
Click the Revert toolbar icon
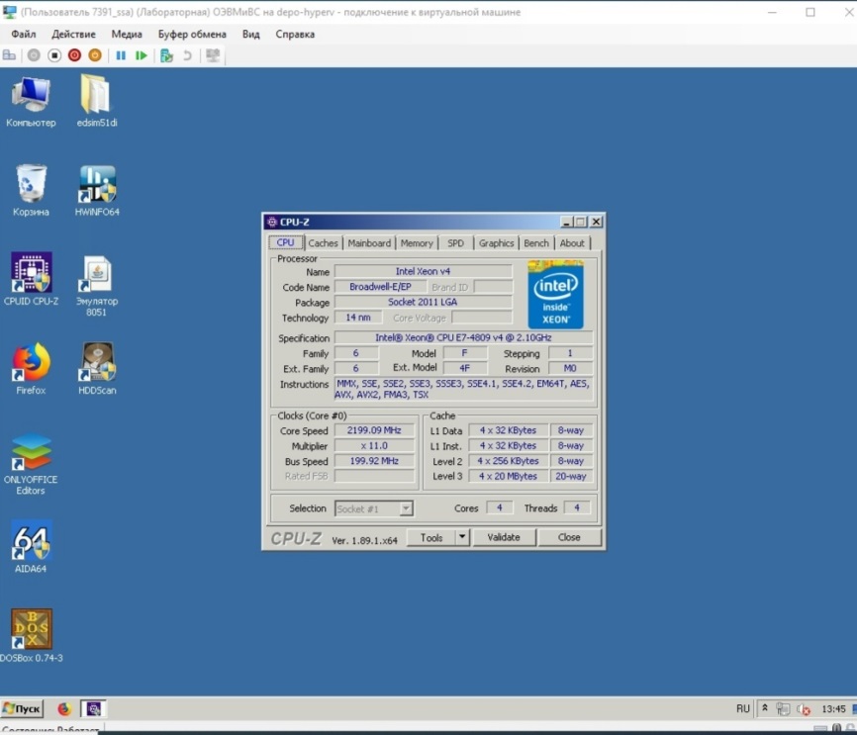tap(187, 55)
